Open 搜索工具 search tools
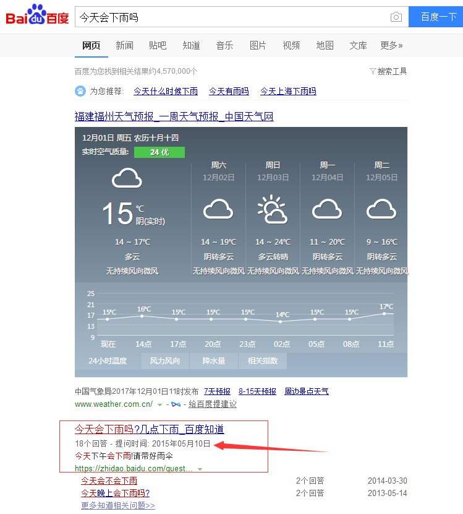The width and height of the screenshot is (463, 514). click(388, 71)
